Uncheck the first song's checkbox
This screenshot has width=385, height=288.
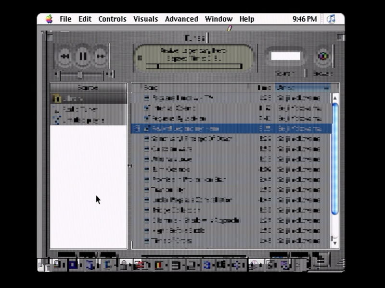(147, 98)
